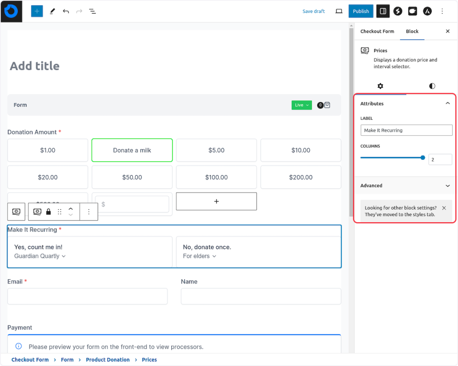Viewport: 458px width, 366px height.
Task: Click the lock icon in block toolbar
Action: click(48, 211)
